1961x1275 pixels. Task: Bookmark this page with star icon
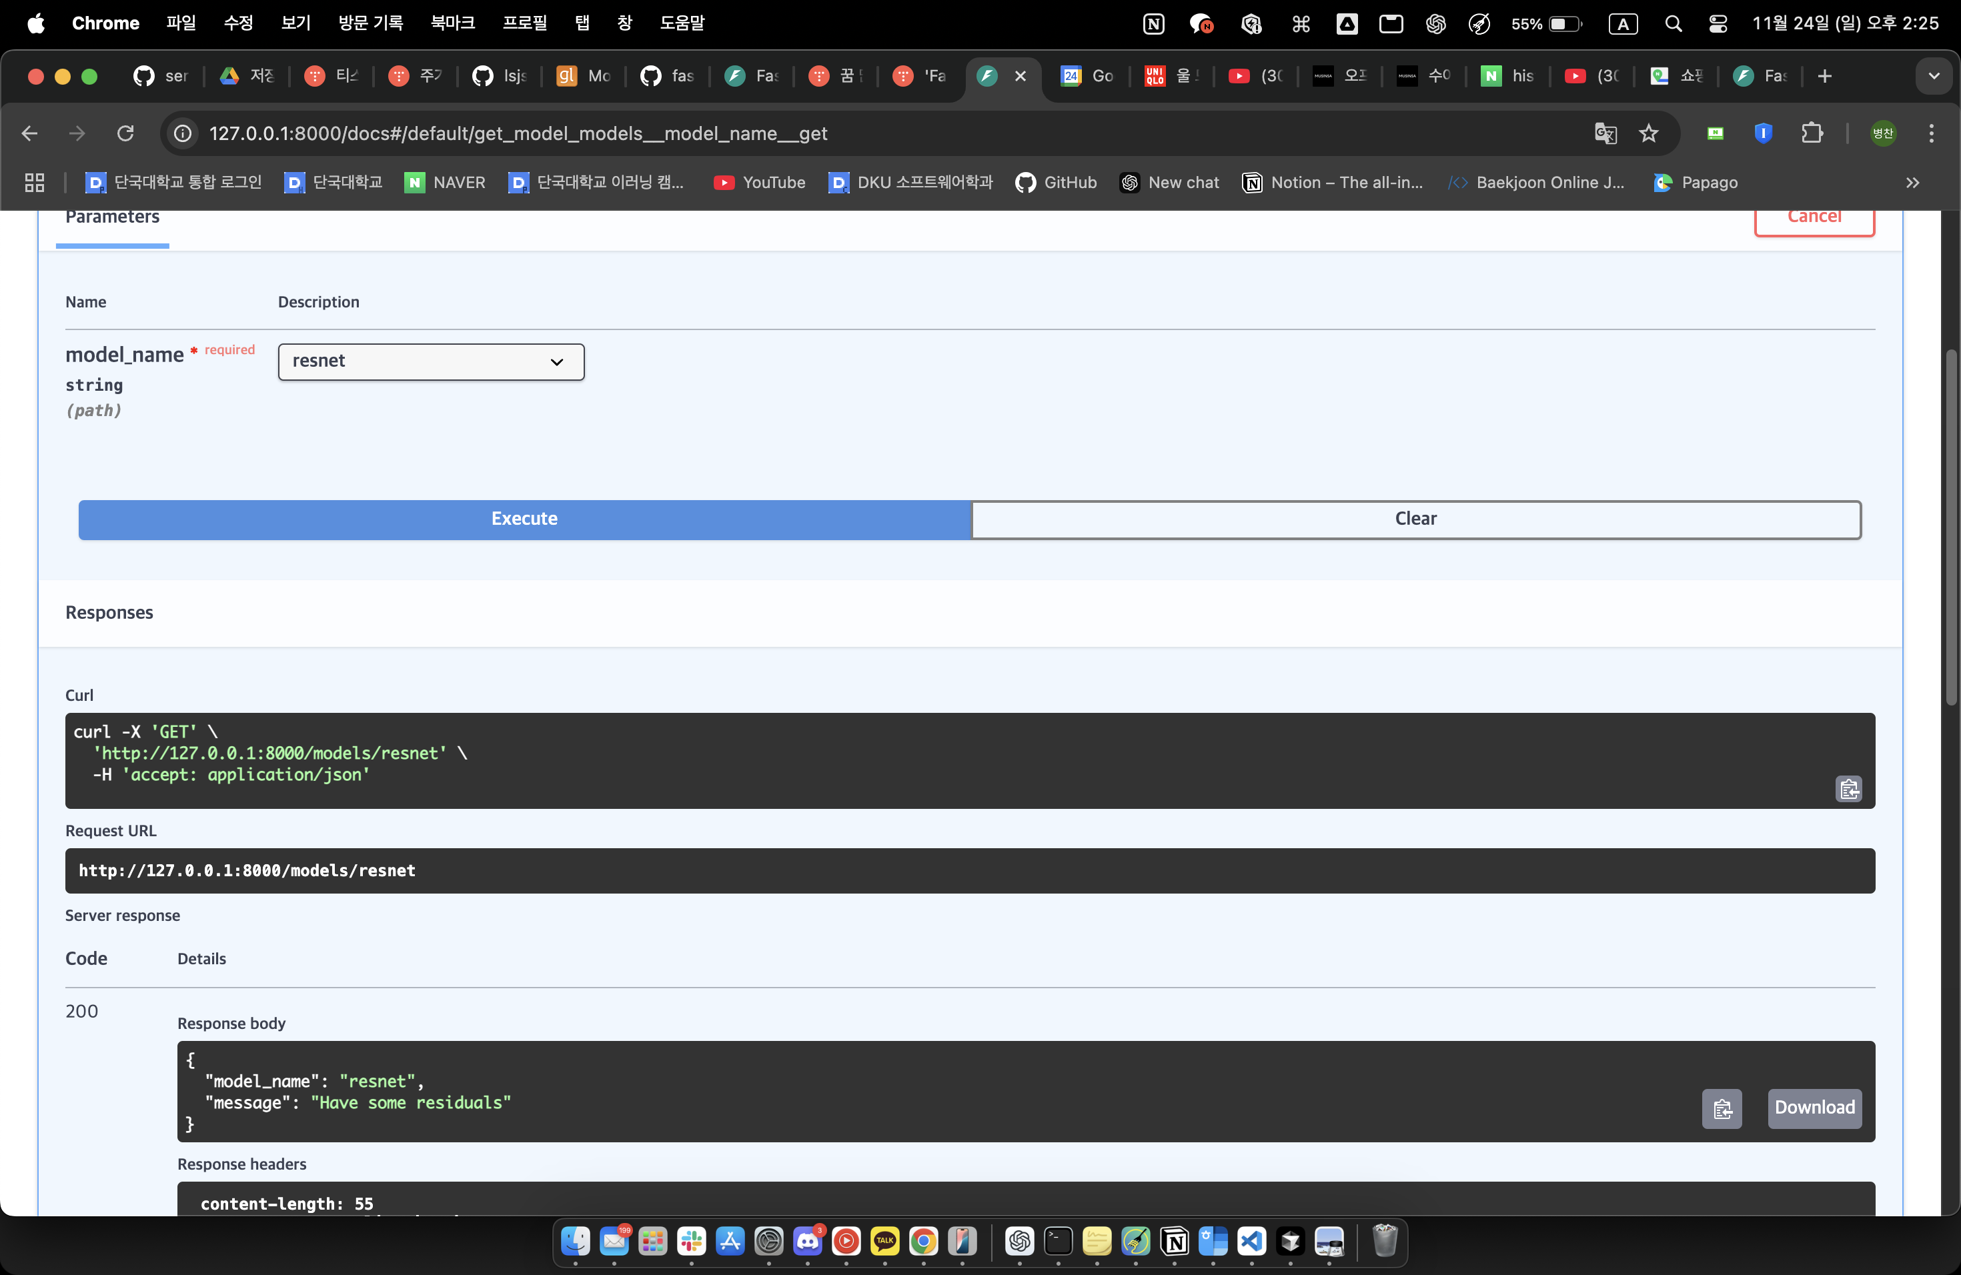[x=1648, y=133]
